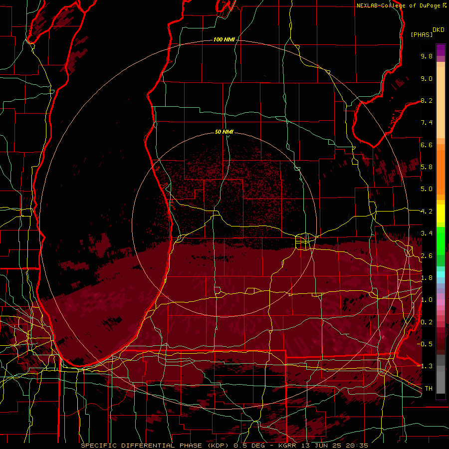Click the -0.5 legend value
The width and height of the screenshot is (449, 449).
pyautogui.click(x=425, y=344)
